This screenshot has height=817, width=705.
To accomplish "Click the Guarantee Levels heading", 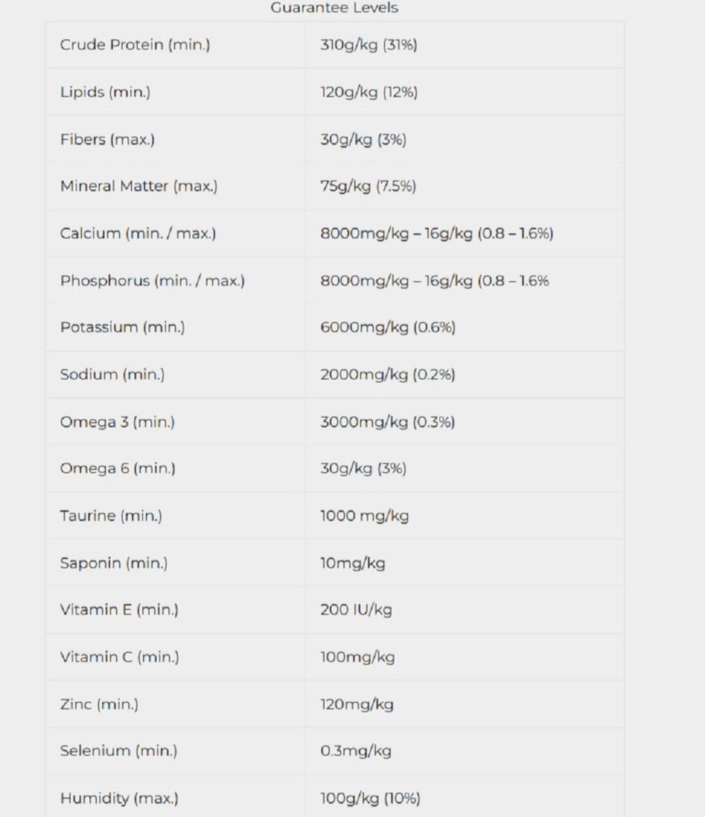I will 335,8.
